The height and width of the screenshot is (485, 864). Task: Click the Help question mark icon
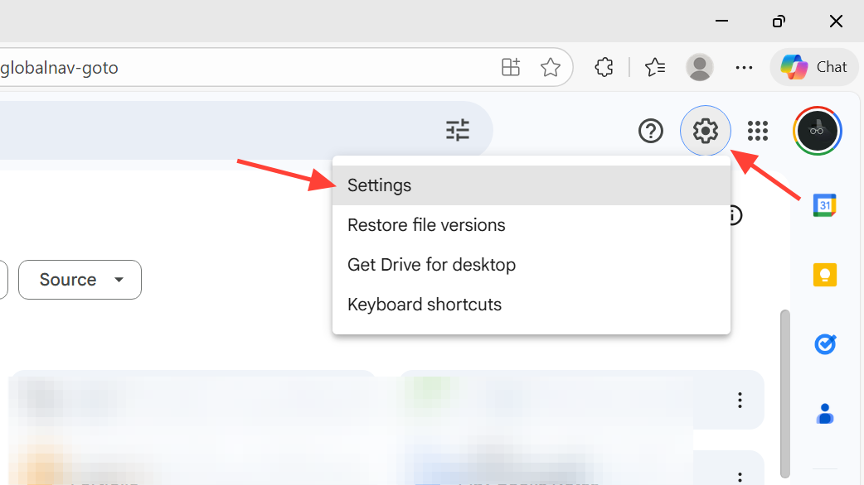pos(651,131)
